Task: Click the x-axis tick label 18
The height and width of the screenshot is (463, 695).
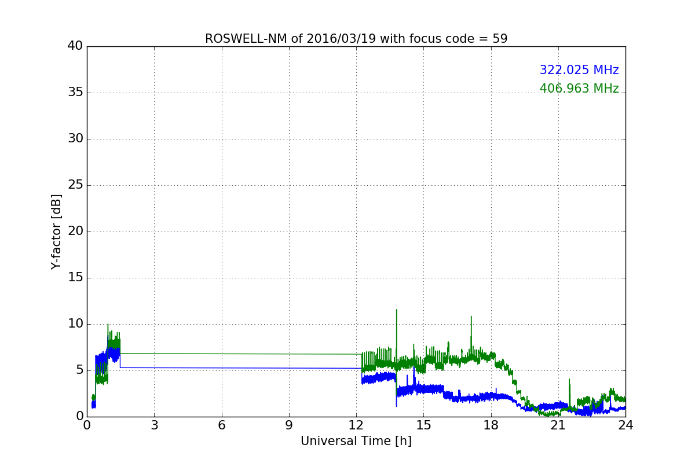Action: click(491, 425)
